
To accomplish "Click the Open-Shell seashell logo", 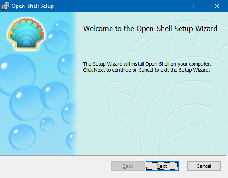I will 26,34.
